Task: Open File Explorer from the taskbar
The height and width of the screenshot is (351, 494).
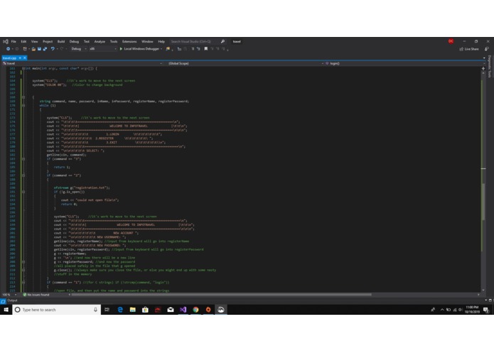Action: [x=133, y=310]
